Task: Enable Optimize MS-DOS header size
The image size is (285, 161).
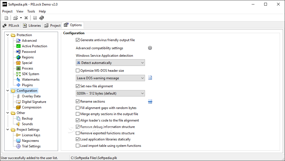Action: (77, 71)
